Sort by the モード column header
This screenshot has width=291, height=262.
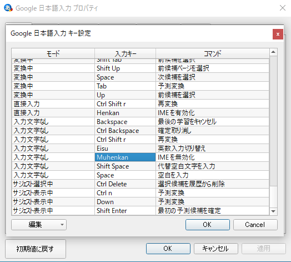(x=53, y=53)
